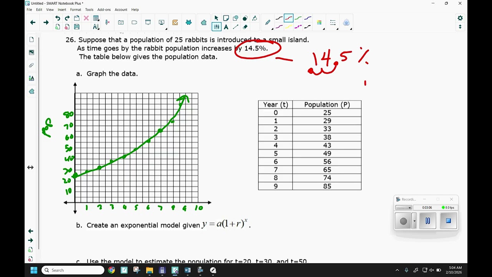Go to the next page with forward arrow

[x=46, y=23]
